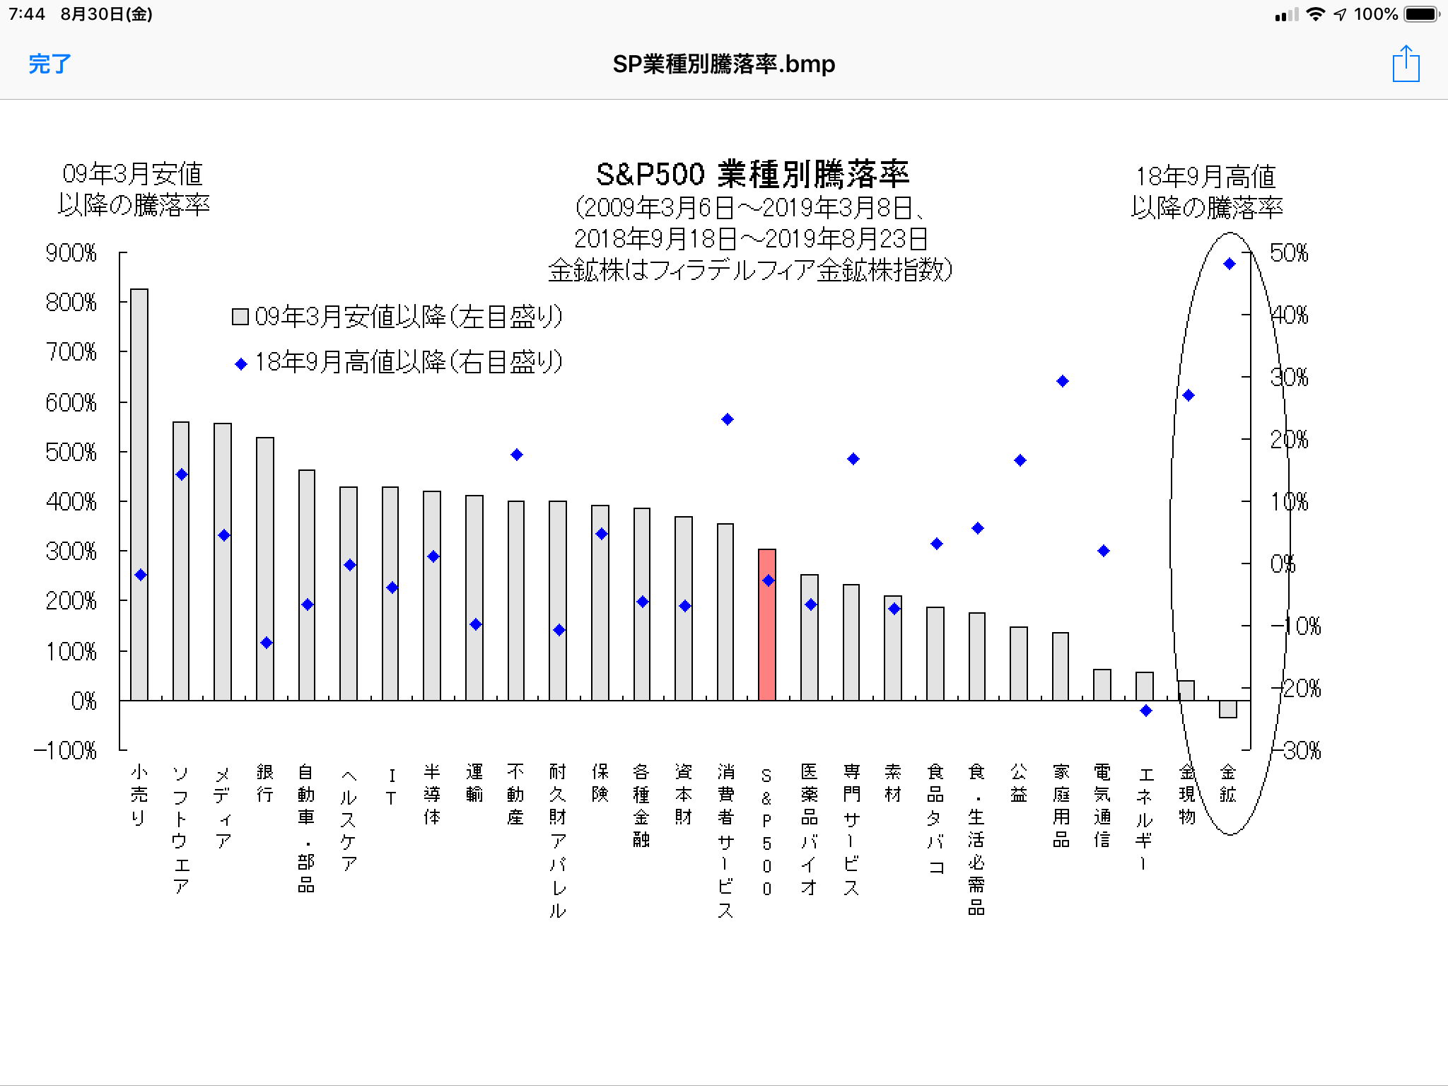Viewport: 1448px width, 1086px height.
Task: Tap the 運輸 category label
Action: [474, 783]
